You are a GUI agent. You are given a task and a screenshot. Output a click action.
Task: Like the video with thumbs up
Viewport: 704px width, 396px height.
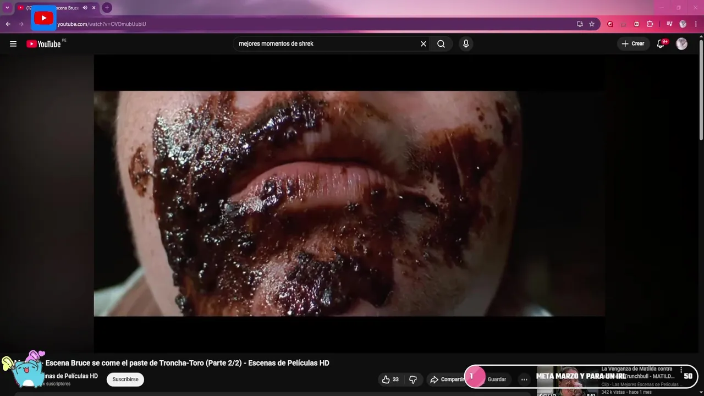(390, 380)
